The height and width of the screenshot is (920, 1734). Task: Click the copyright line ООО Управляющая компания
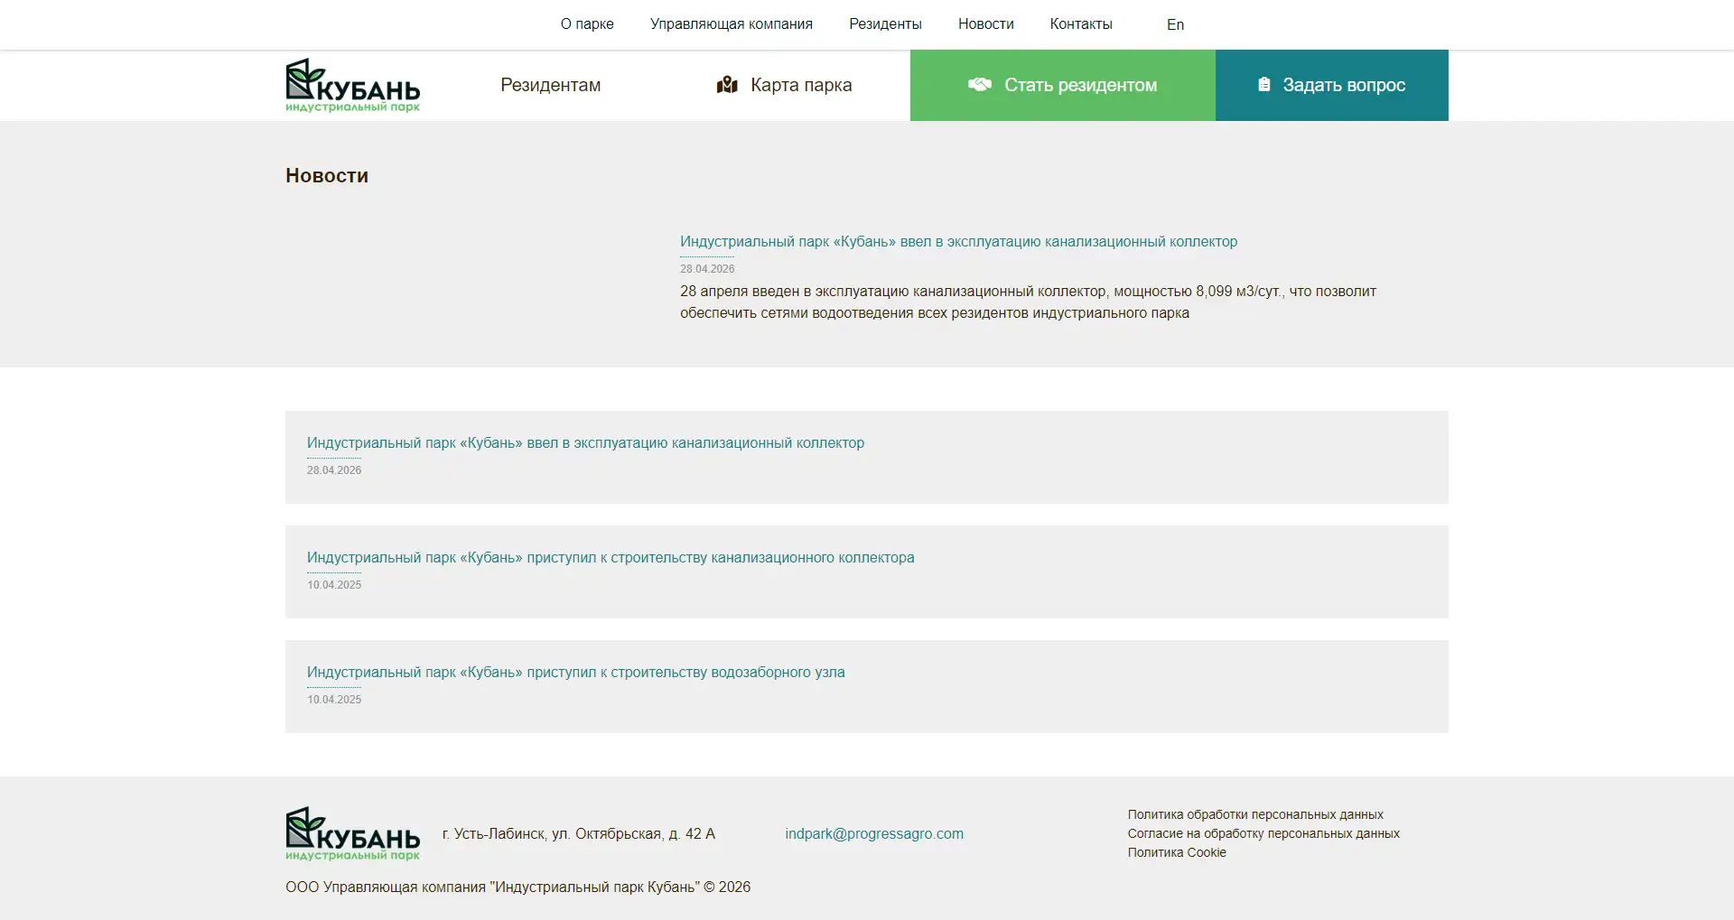[x=518, y=887]
